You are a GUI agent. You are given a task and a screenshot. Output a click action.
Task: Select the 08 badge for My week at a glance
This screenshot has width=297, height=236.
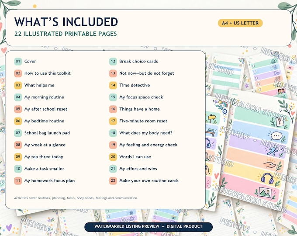pyautogui.click(x=18, y=145)
